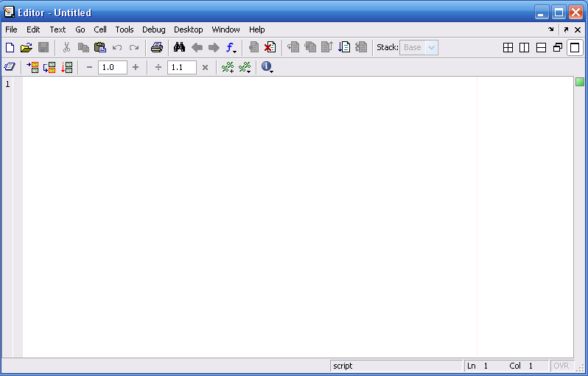Open the Edit menu
This screenshot has width=588, height=376.
click(33, 29)
